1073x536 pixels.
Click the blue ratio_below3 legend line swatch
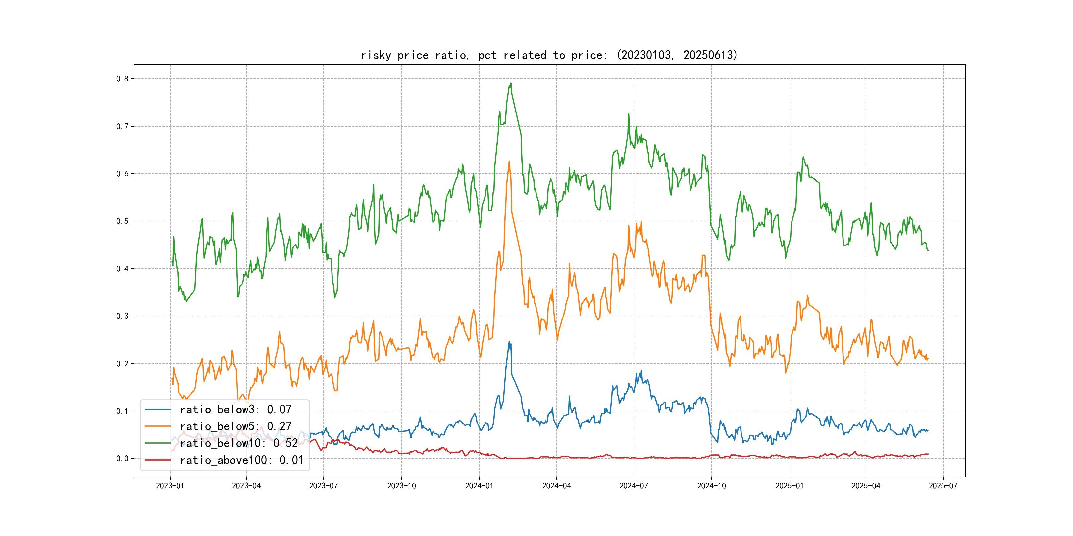(x=157, y=410)
